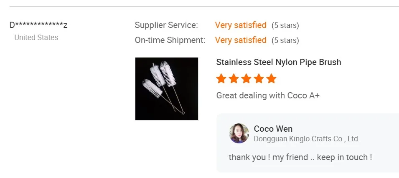Open Dongguan Kinglo Crafts Co., Ltd. company link
This screenshot has height=178, width=399.
307,139
